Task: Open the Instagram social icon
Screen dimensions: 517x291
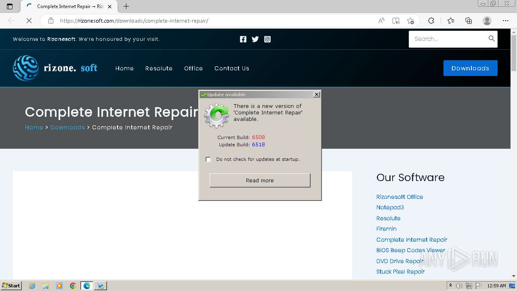Action: point(267,39)
